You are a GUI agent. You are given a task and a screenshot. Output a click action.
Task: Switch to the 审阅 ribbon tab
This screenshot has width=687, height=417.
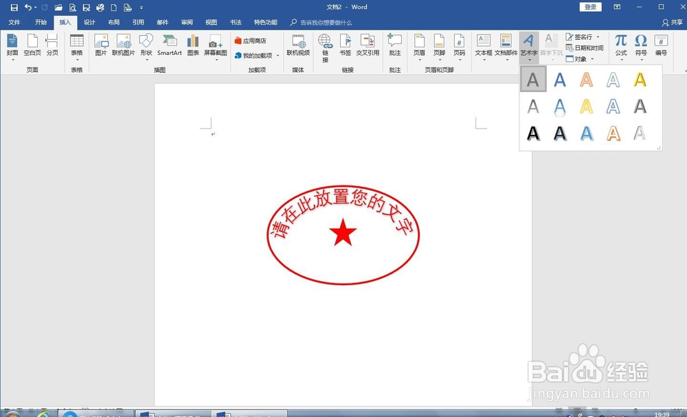pyautogui.click(x=187, y=22)
